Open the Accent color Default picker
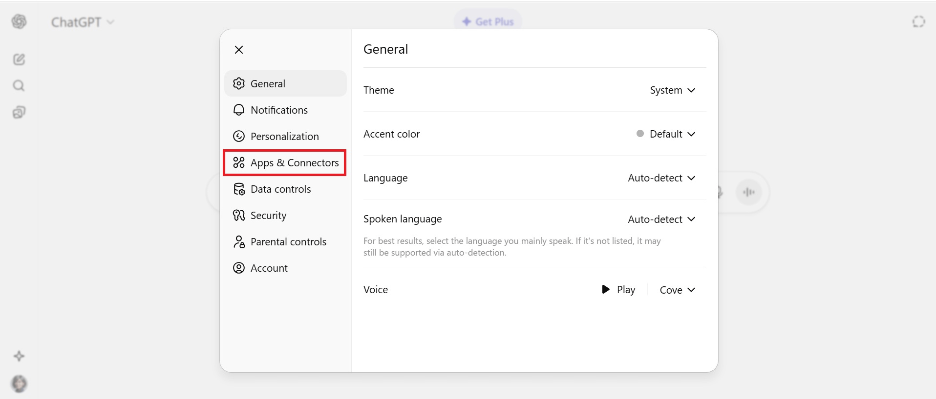The width and height of the screenshot is (936, 399). click(x=666, y=134)
